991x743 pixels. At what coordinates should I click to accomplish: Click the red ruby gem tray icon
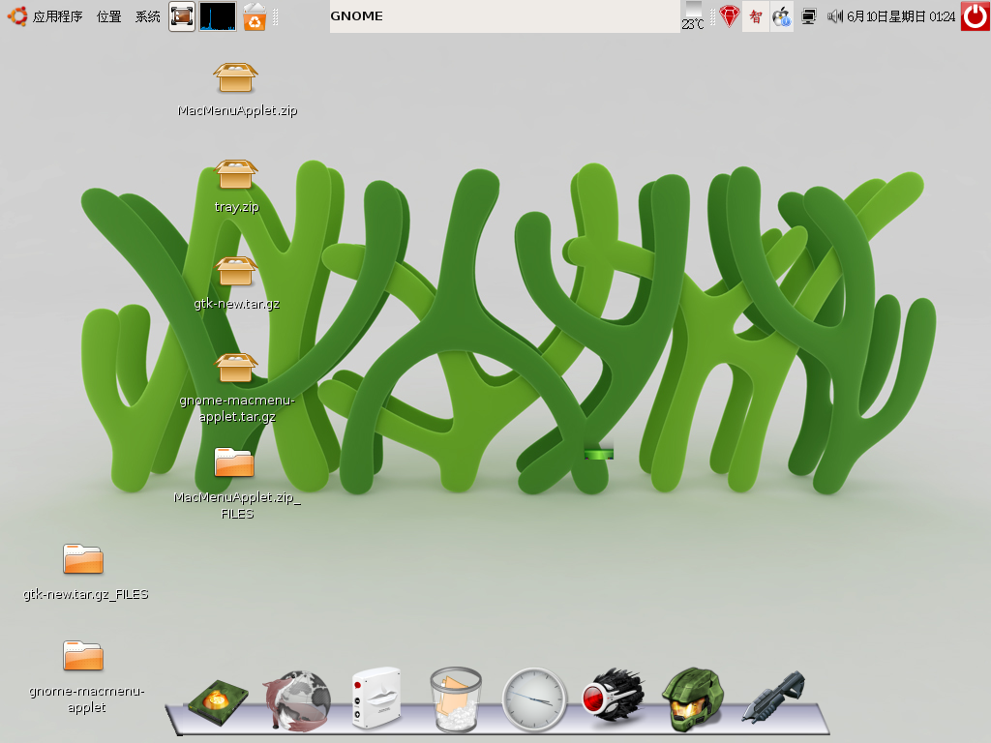coord(729,16)
